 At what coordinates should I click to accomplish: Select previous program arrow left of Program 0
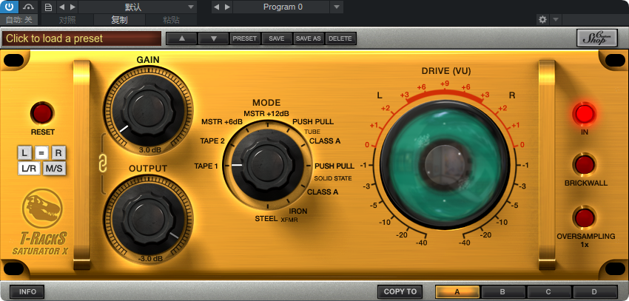click(x=217, y=7)
